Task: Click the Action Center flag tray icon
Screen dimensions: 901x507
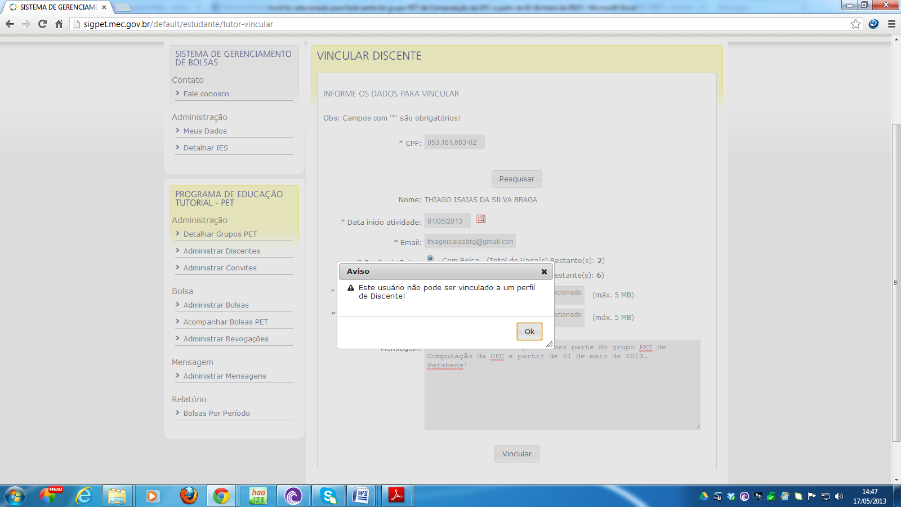Action: (812, 496)
